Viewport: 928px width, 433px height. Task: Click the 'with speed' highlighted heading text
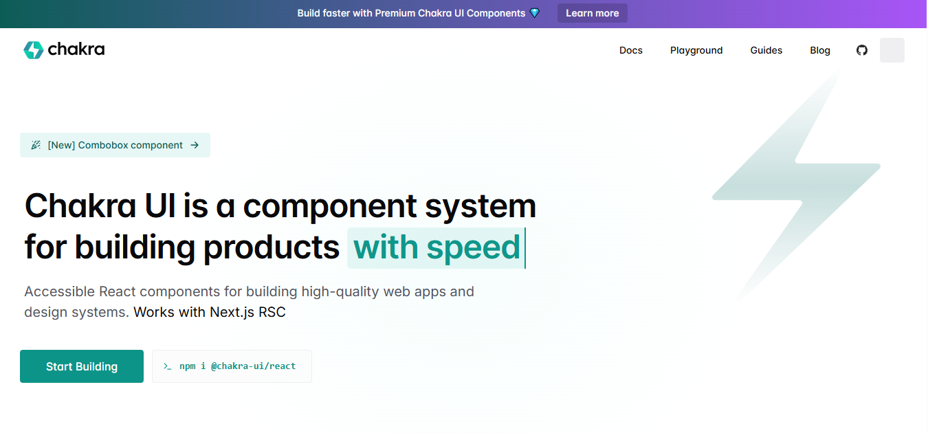[x=437, y=247]
